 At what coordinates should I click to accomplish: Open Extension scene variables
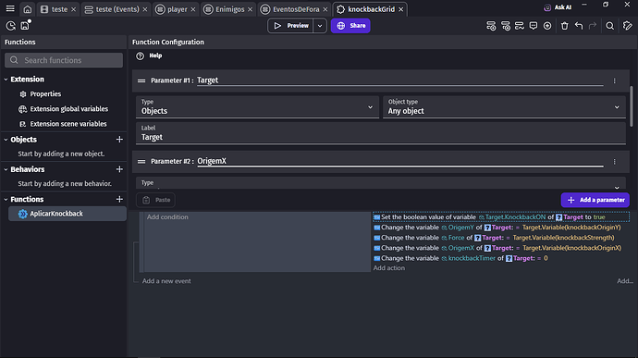coord(67,124)
